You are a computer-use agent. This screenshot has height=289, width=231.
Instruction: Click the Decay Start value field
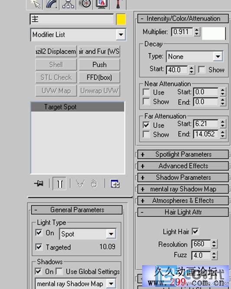177,70
